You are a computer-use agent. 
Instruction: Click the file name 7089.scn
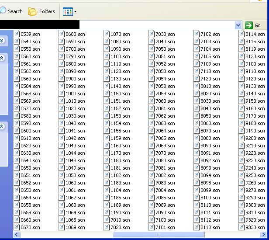point(165,205)
